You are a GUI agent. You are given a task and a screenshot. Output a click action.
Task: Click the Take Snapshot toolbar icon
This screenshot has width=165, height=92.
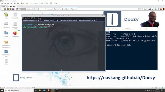tap(31, 3)
